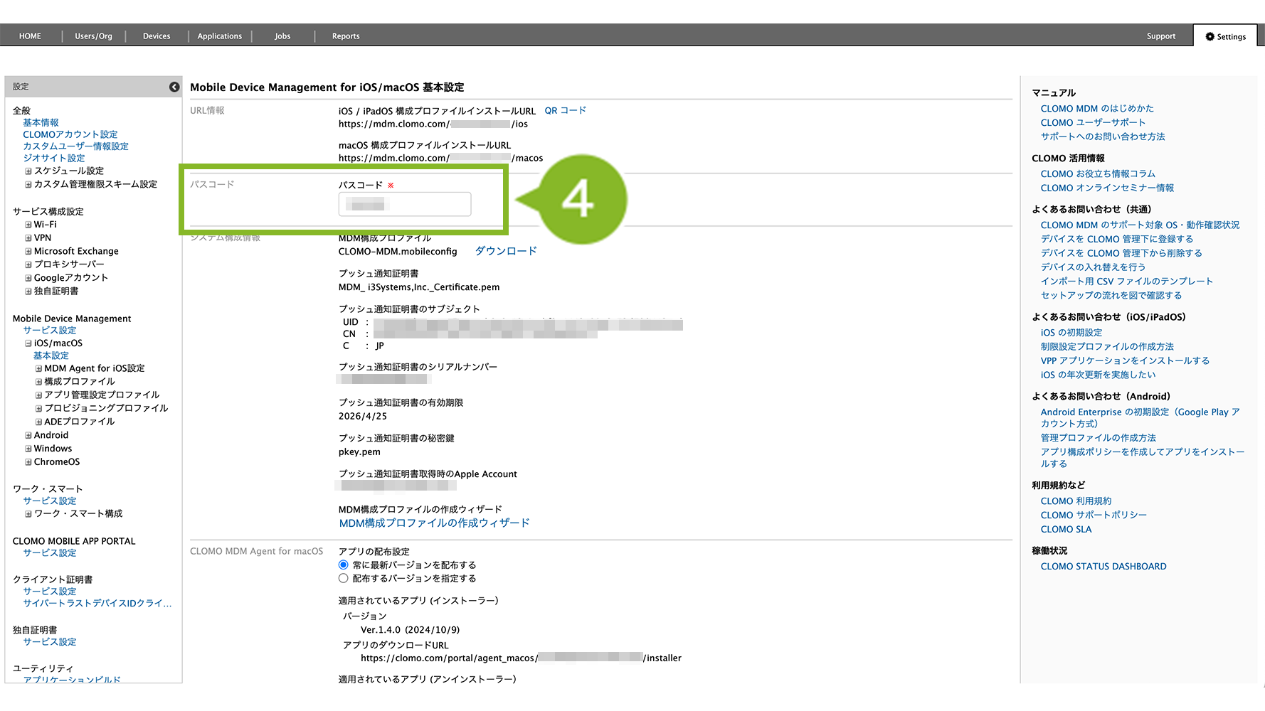Open the Applications menu
Screen dimensions: 1265x711
[219, 36]
